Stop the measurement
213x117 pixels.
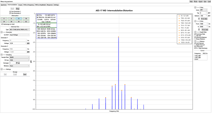(18, 9)
